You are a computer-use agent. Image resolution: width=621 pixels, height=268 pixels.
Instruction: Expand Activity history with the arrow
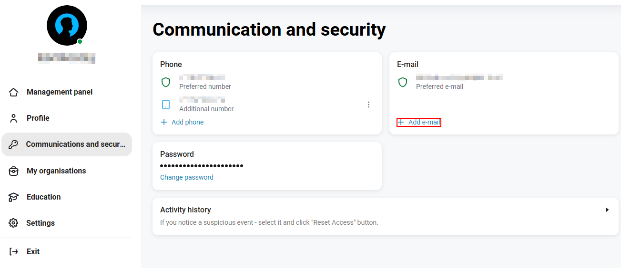click(607, 210)
